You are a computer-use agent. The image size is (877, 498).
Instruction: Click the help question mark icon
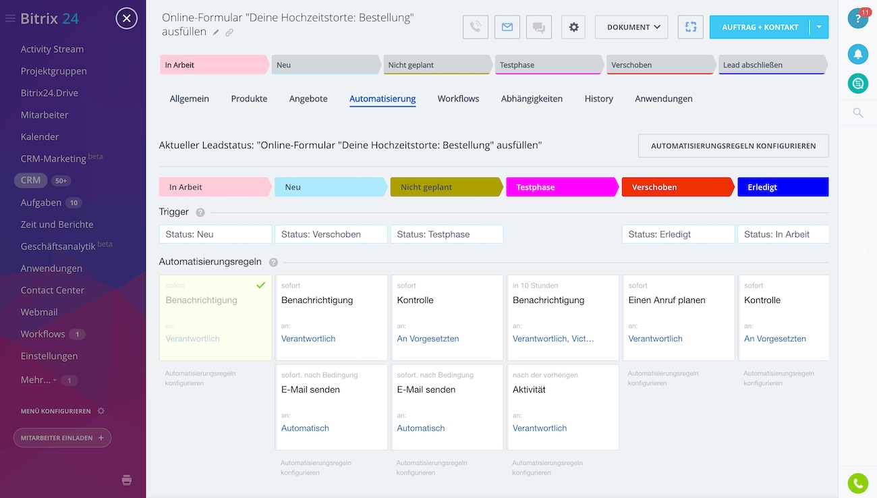857,18
